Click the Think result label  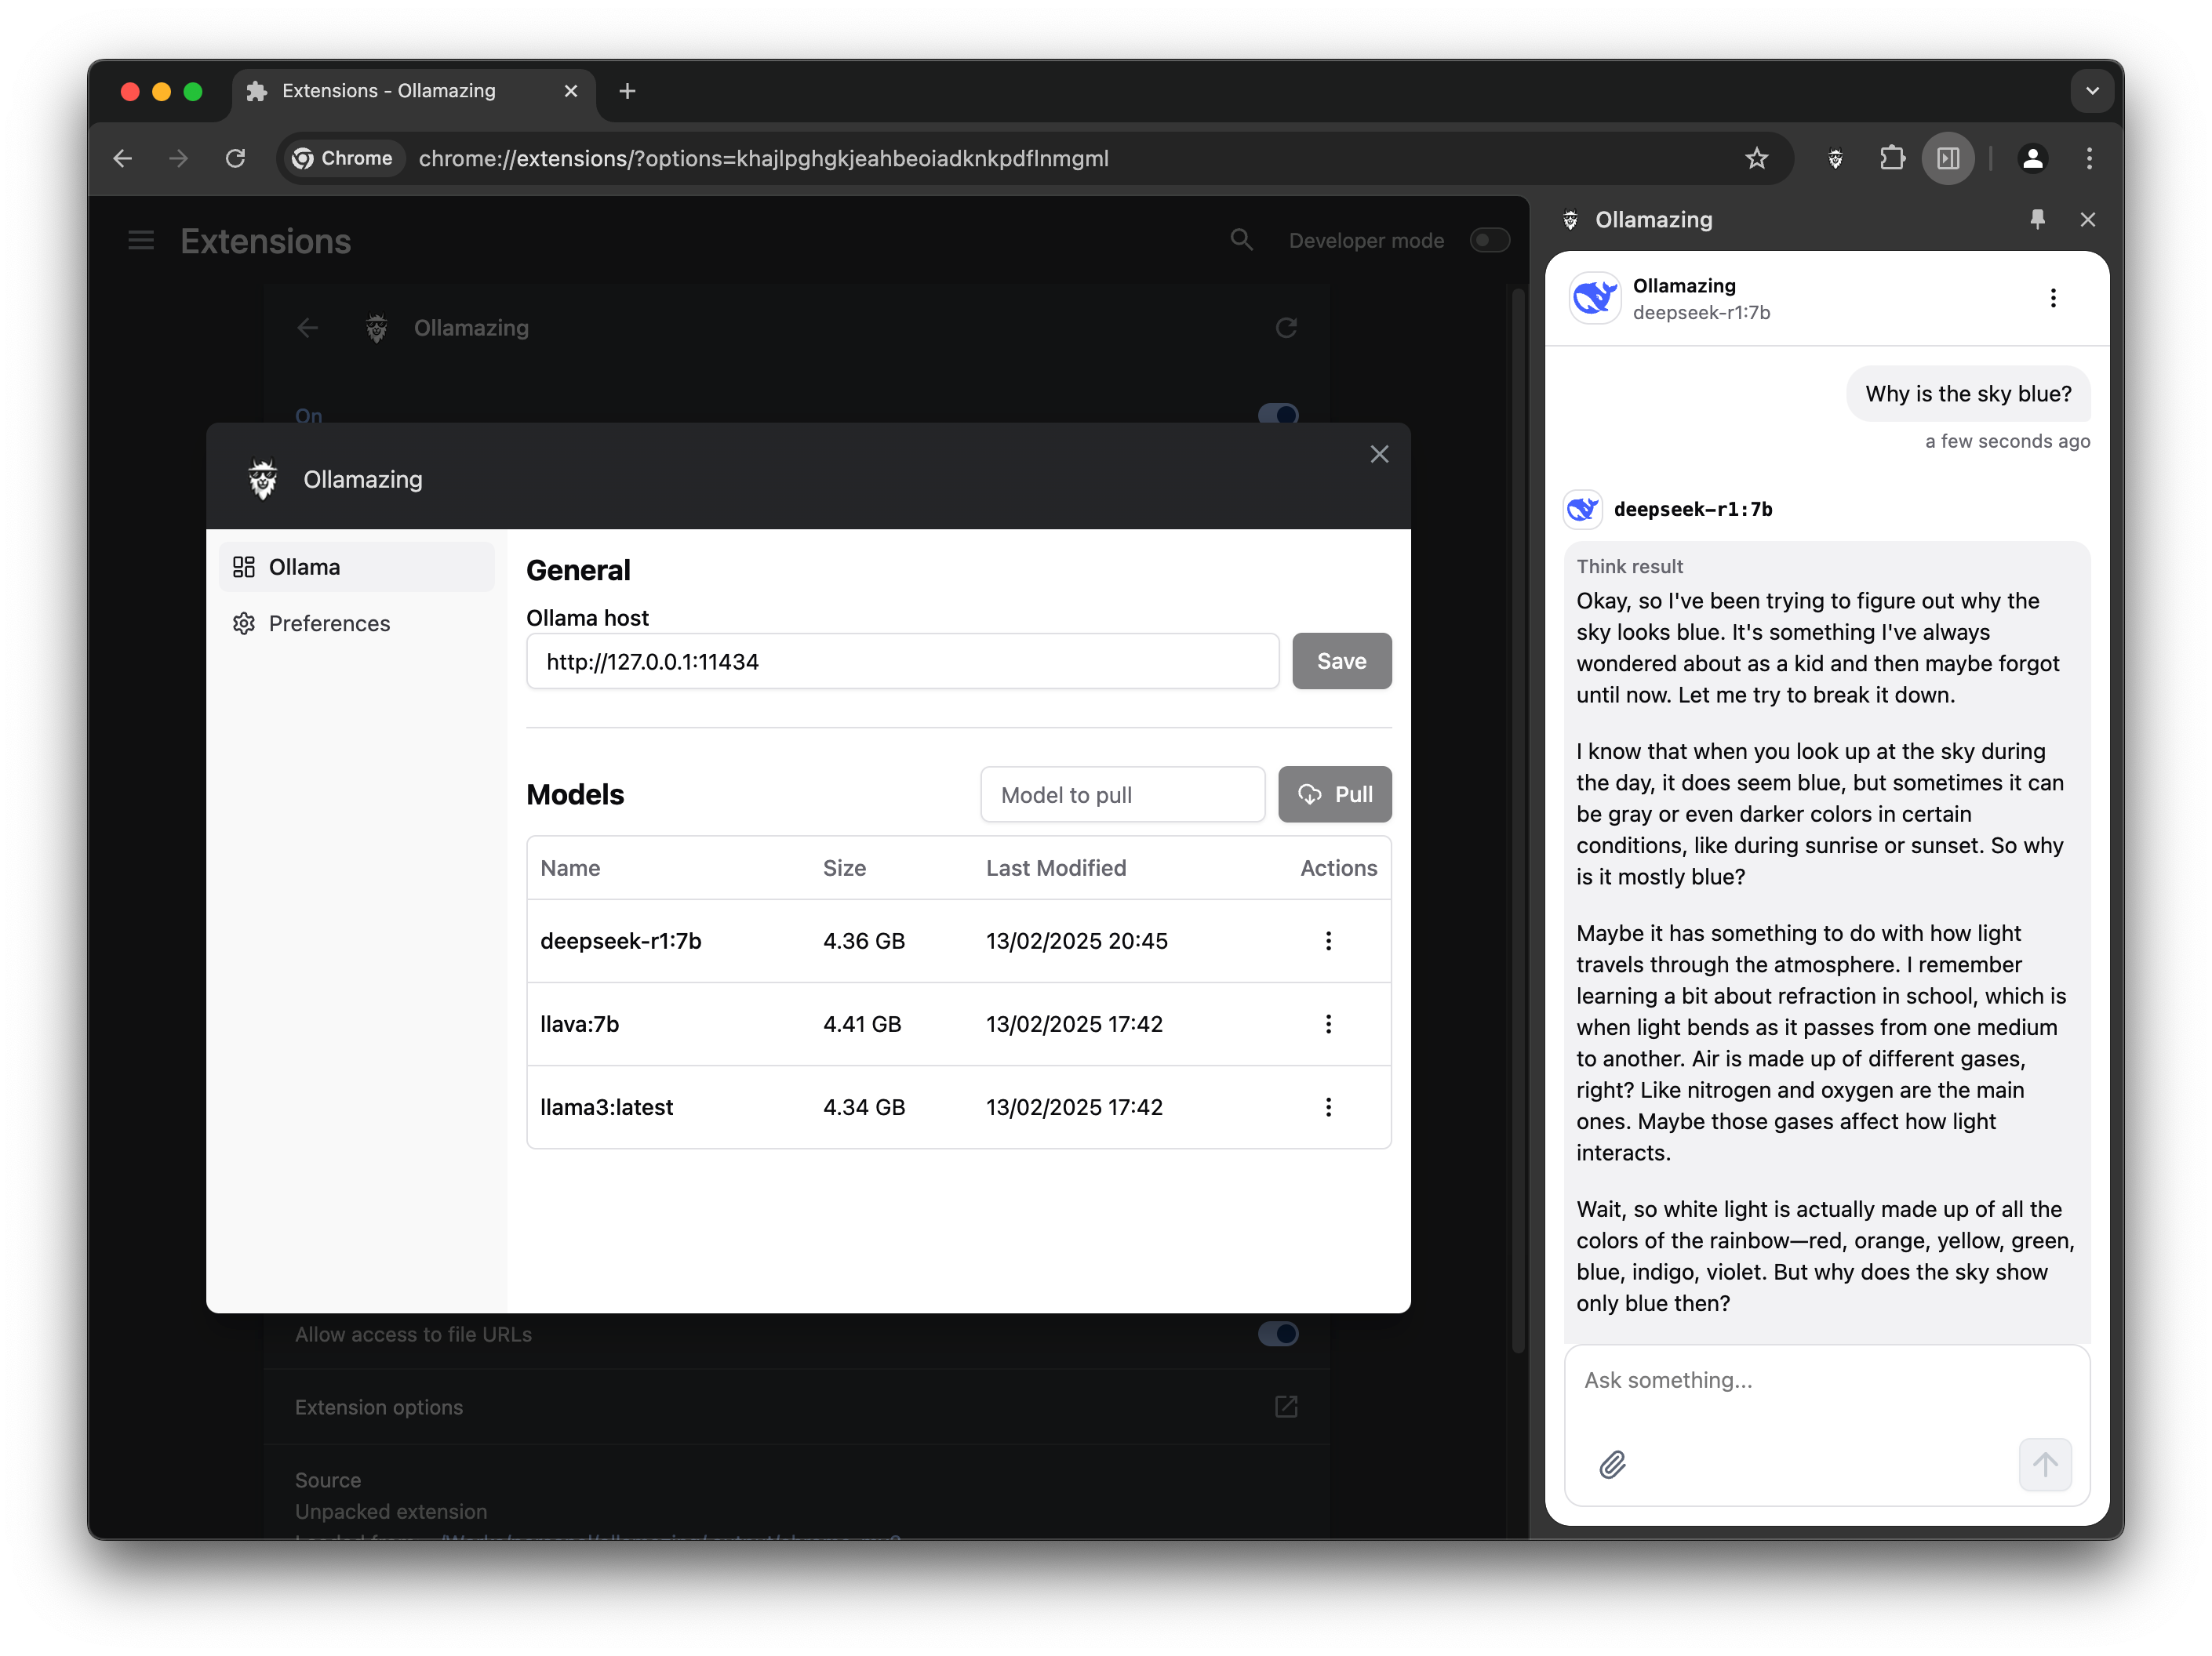coord(1630,565)
